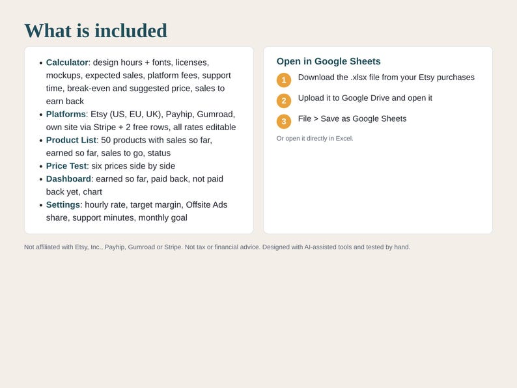
Task: Click 'Or open it directly in Excel.' note
Action: [x=315, y=139]
